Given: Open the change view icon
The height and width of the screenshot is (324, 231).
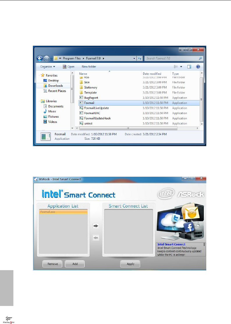Looking at the screenshot, I should 176,67.
